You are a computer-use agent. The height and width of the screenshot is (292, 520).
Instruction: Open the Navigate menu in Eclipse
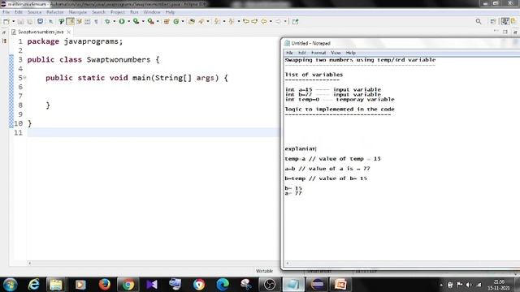point(78,12)
